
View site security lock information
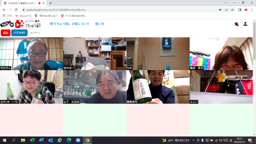pyautogui.click(x=24, y=10)
